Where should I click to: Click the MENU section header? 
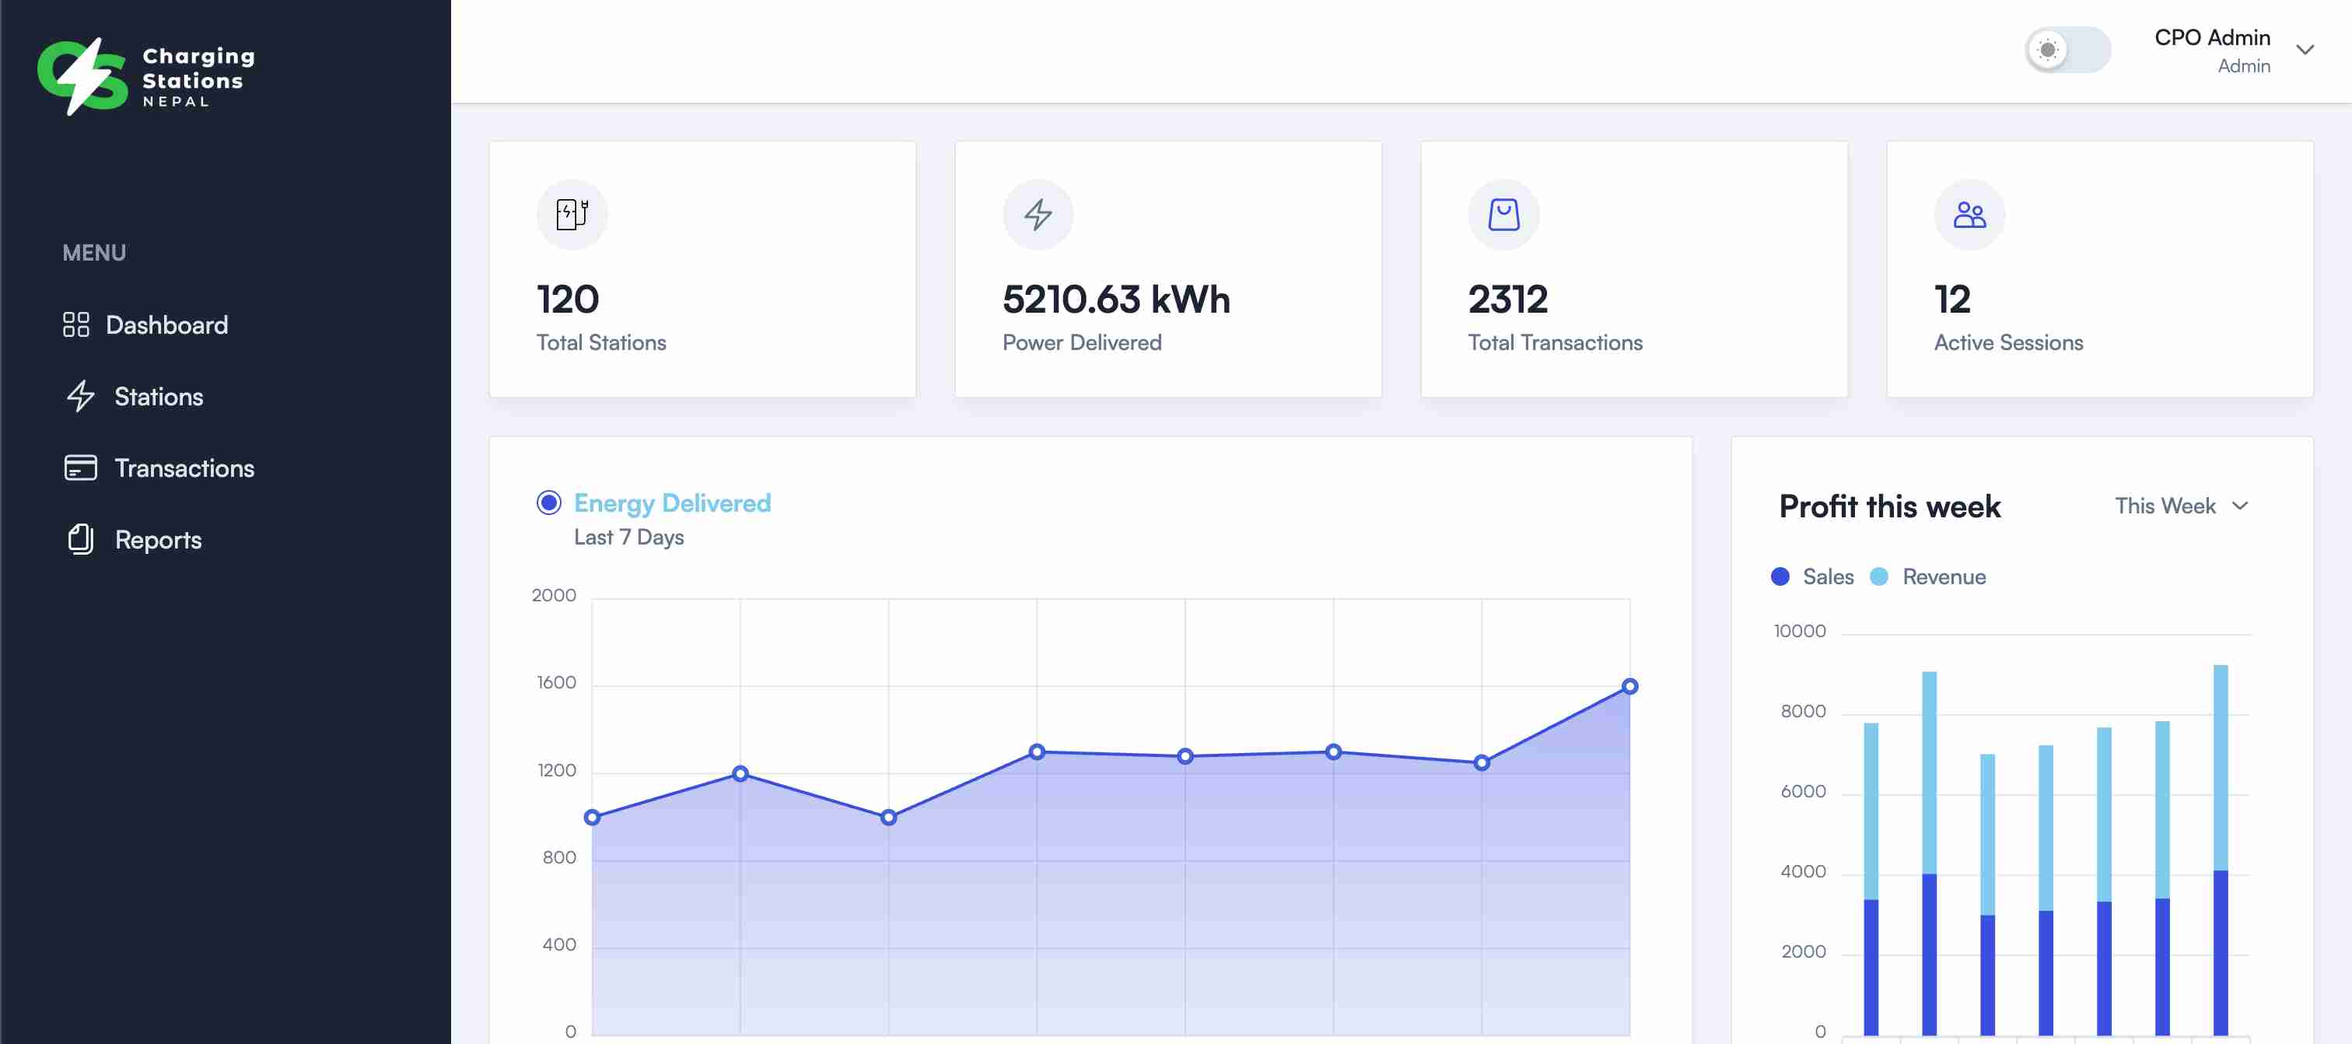coord(94,253)
